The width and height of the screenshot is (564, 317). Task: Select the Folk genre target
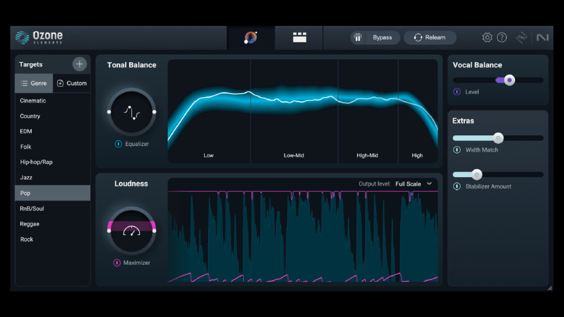[52, 147]
